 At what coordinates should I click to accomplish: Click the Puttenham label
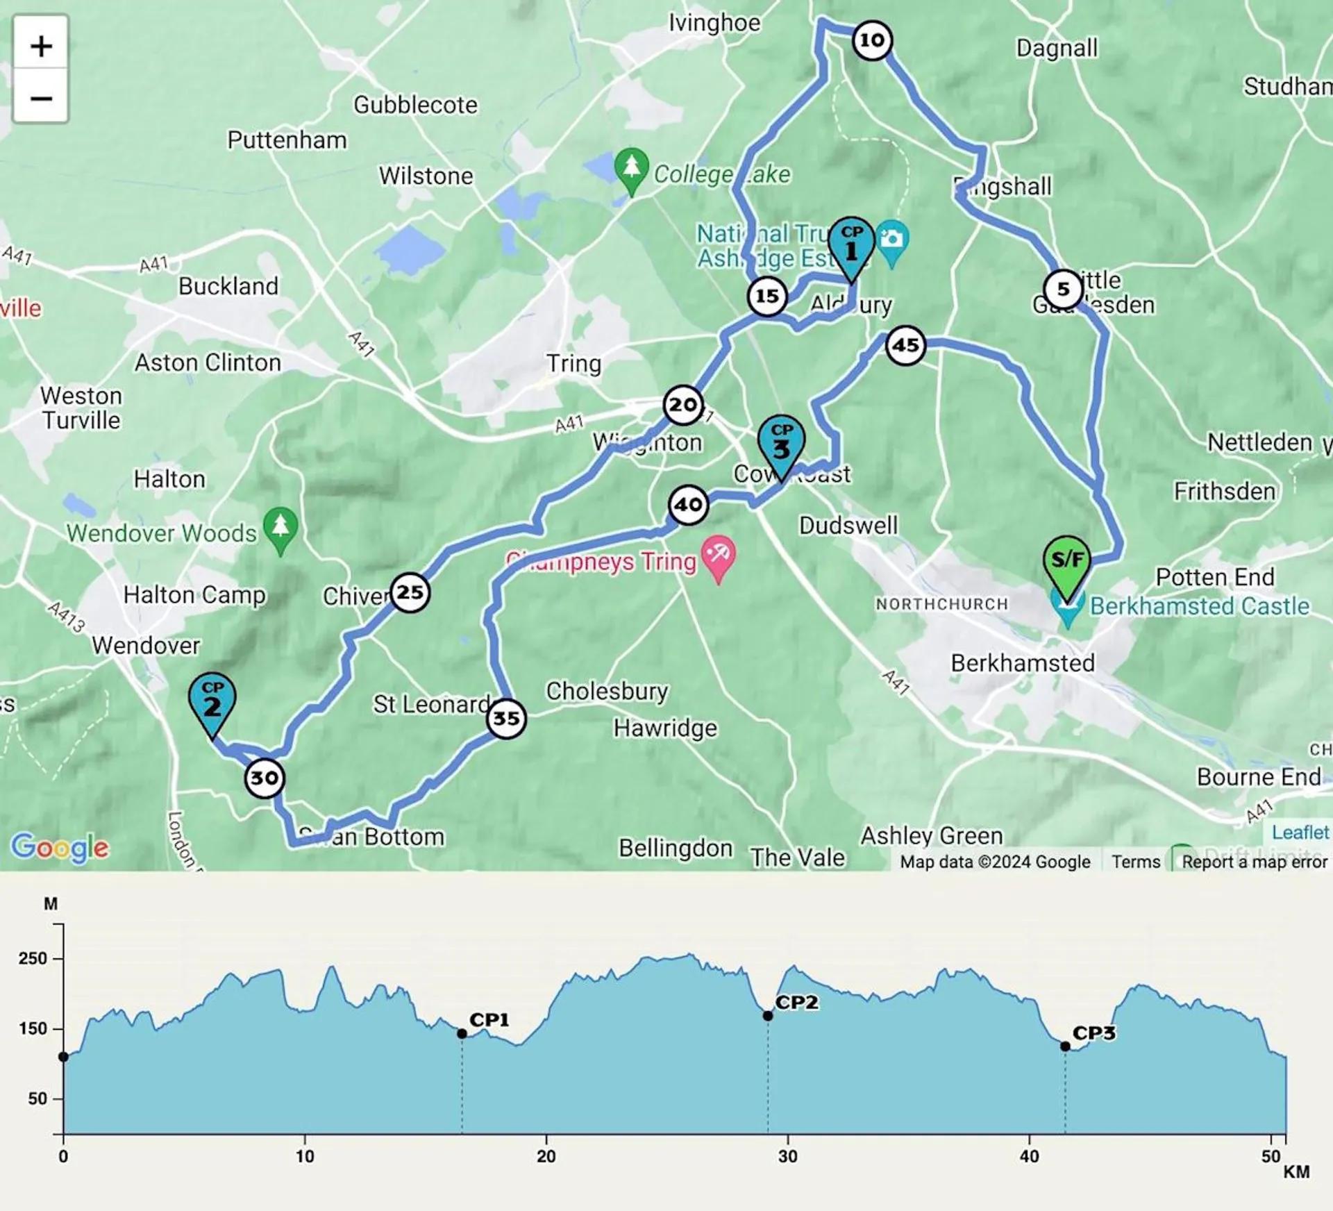click(287, 140)
